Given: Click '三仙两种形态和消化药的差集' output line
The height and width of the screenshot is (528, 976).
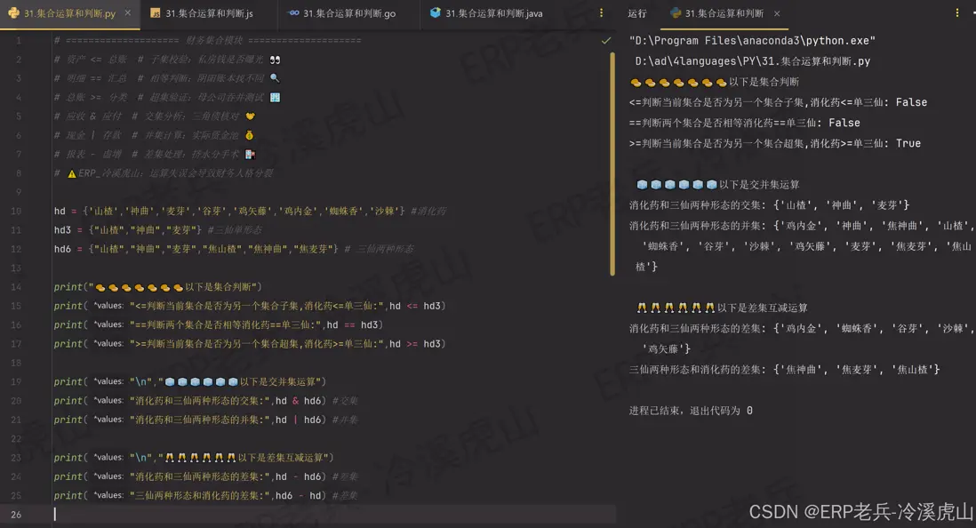Looking at the screenshot, I should (784, 369).
